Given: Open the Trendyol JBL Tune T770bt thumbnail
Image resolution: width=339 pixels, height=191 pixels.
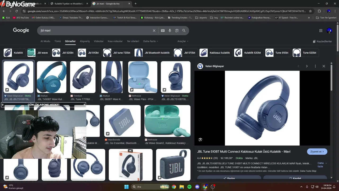Looking at the screenshot, I should pos(83,77).
